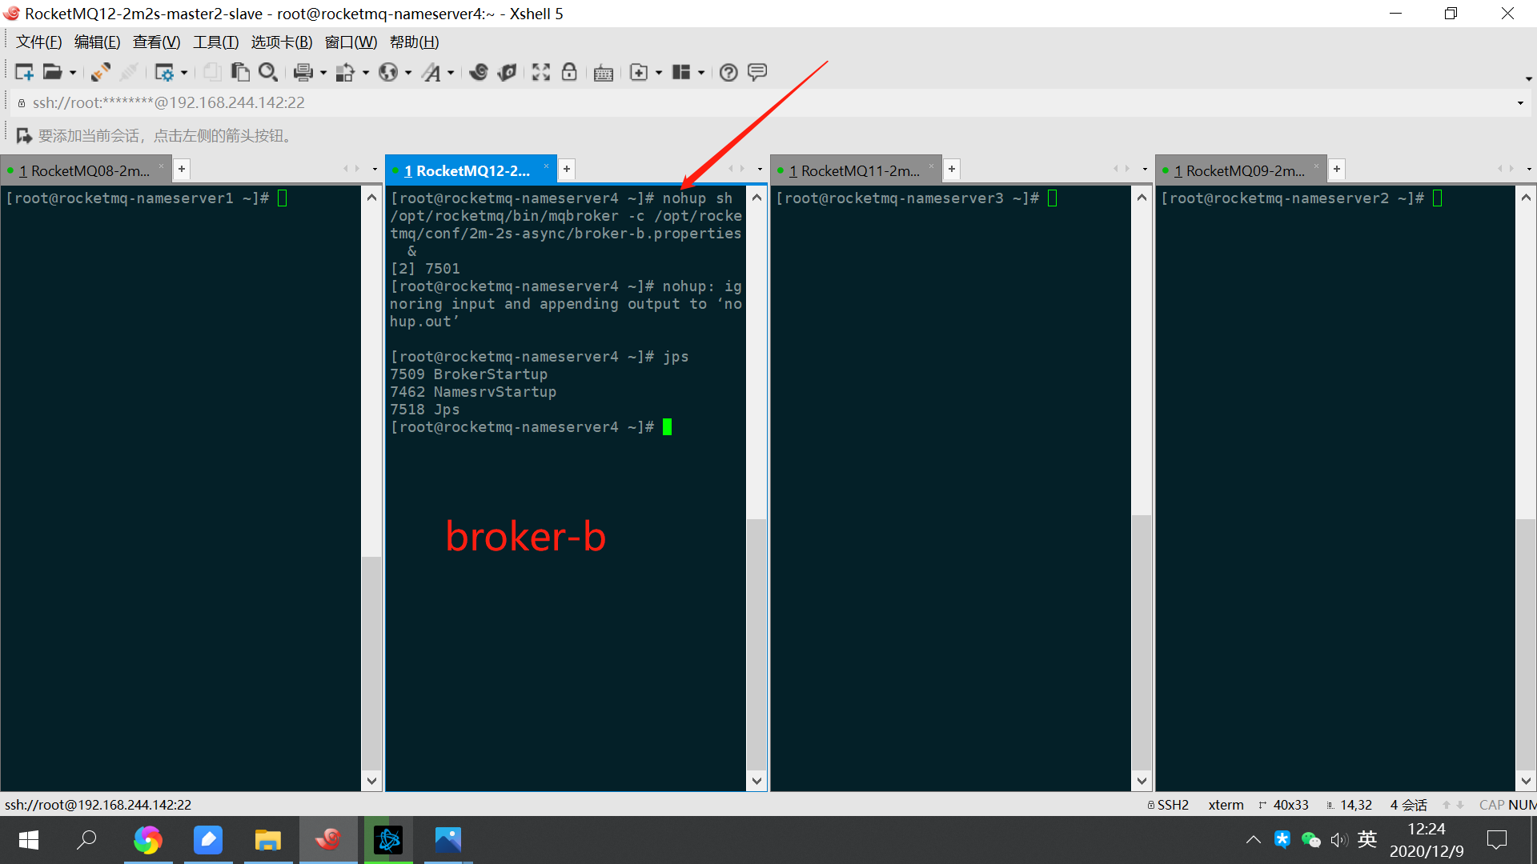
Task: Open tab list dropdown in RocketMQ08 pane
Action: (x=375, y=169)
